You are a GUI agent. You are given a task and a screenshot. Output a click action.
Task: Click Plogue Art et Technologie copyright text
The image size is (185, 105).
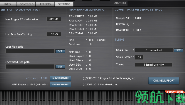109,78
